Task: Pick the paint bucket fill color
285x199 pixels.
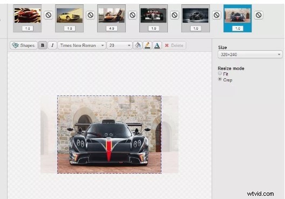Action: [138, 45]
